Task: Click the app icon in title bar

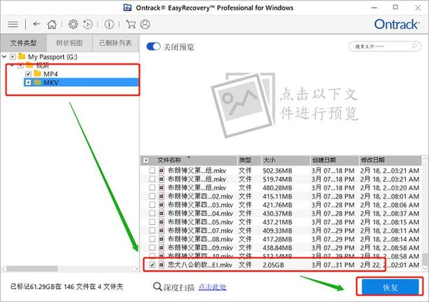Action: (x=128, y=8)
